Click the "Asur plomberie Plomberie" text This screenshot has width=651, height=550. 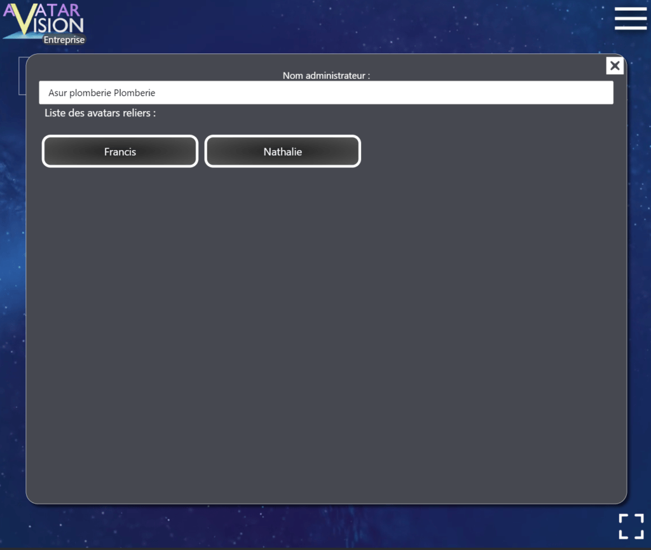(x=102, y=93)
